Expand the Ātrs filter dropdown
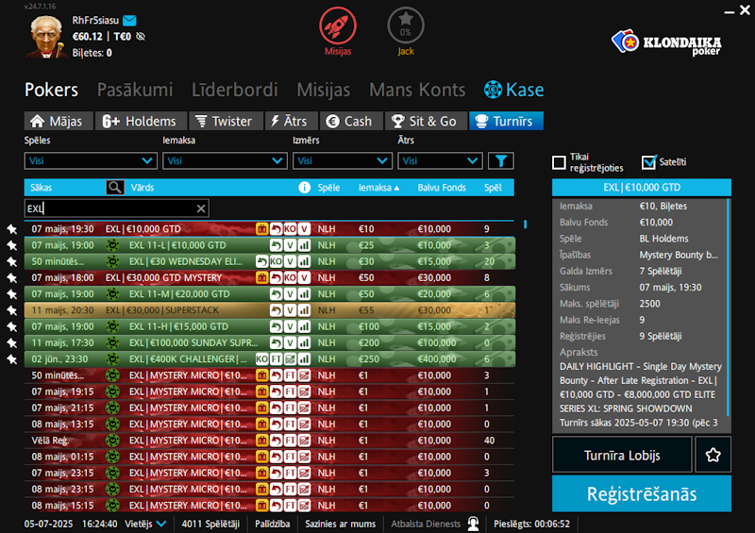This screenshot has height=533, width=755. pyautogui.click(x=440, y=160)
